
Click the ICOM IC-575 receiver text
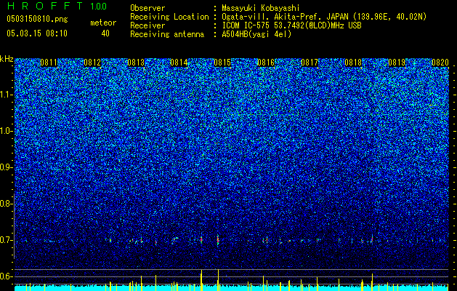coord(291,25)
